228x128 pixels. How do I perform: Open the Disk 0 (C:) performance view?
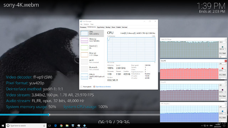pos(92,47)
